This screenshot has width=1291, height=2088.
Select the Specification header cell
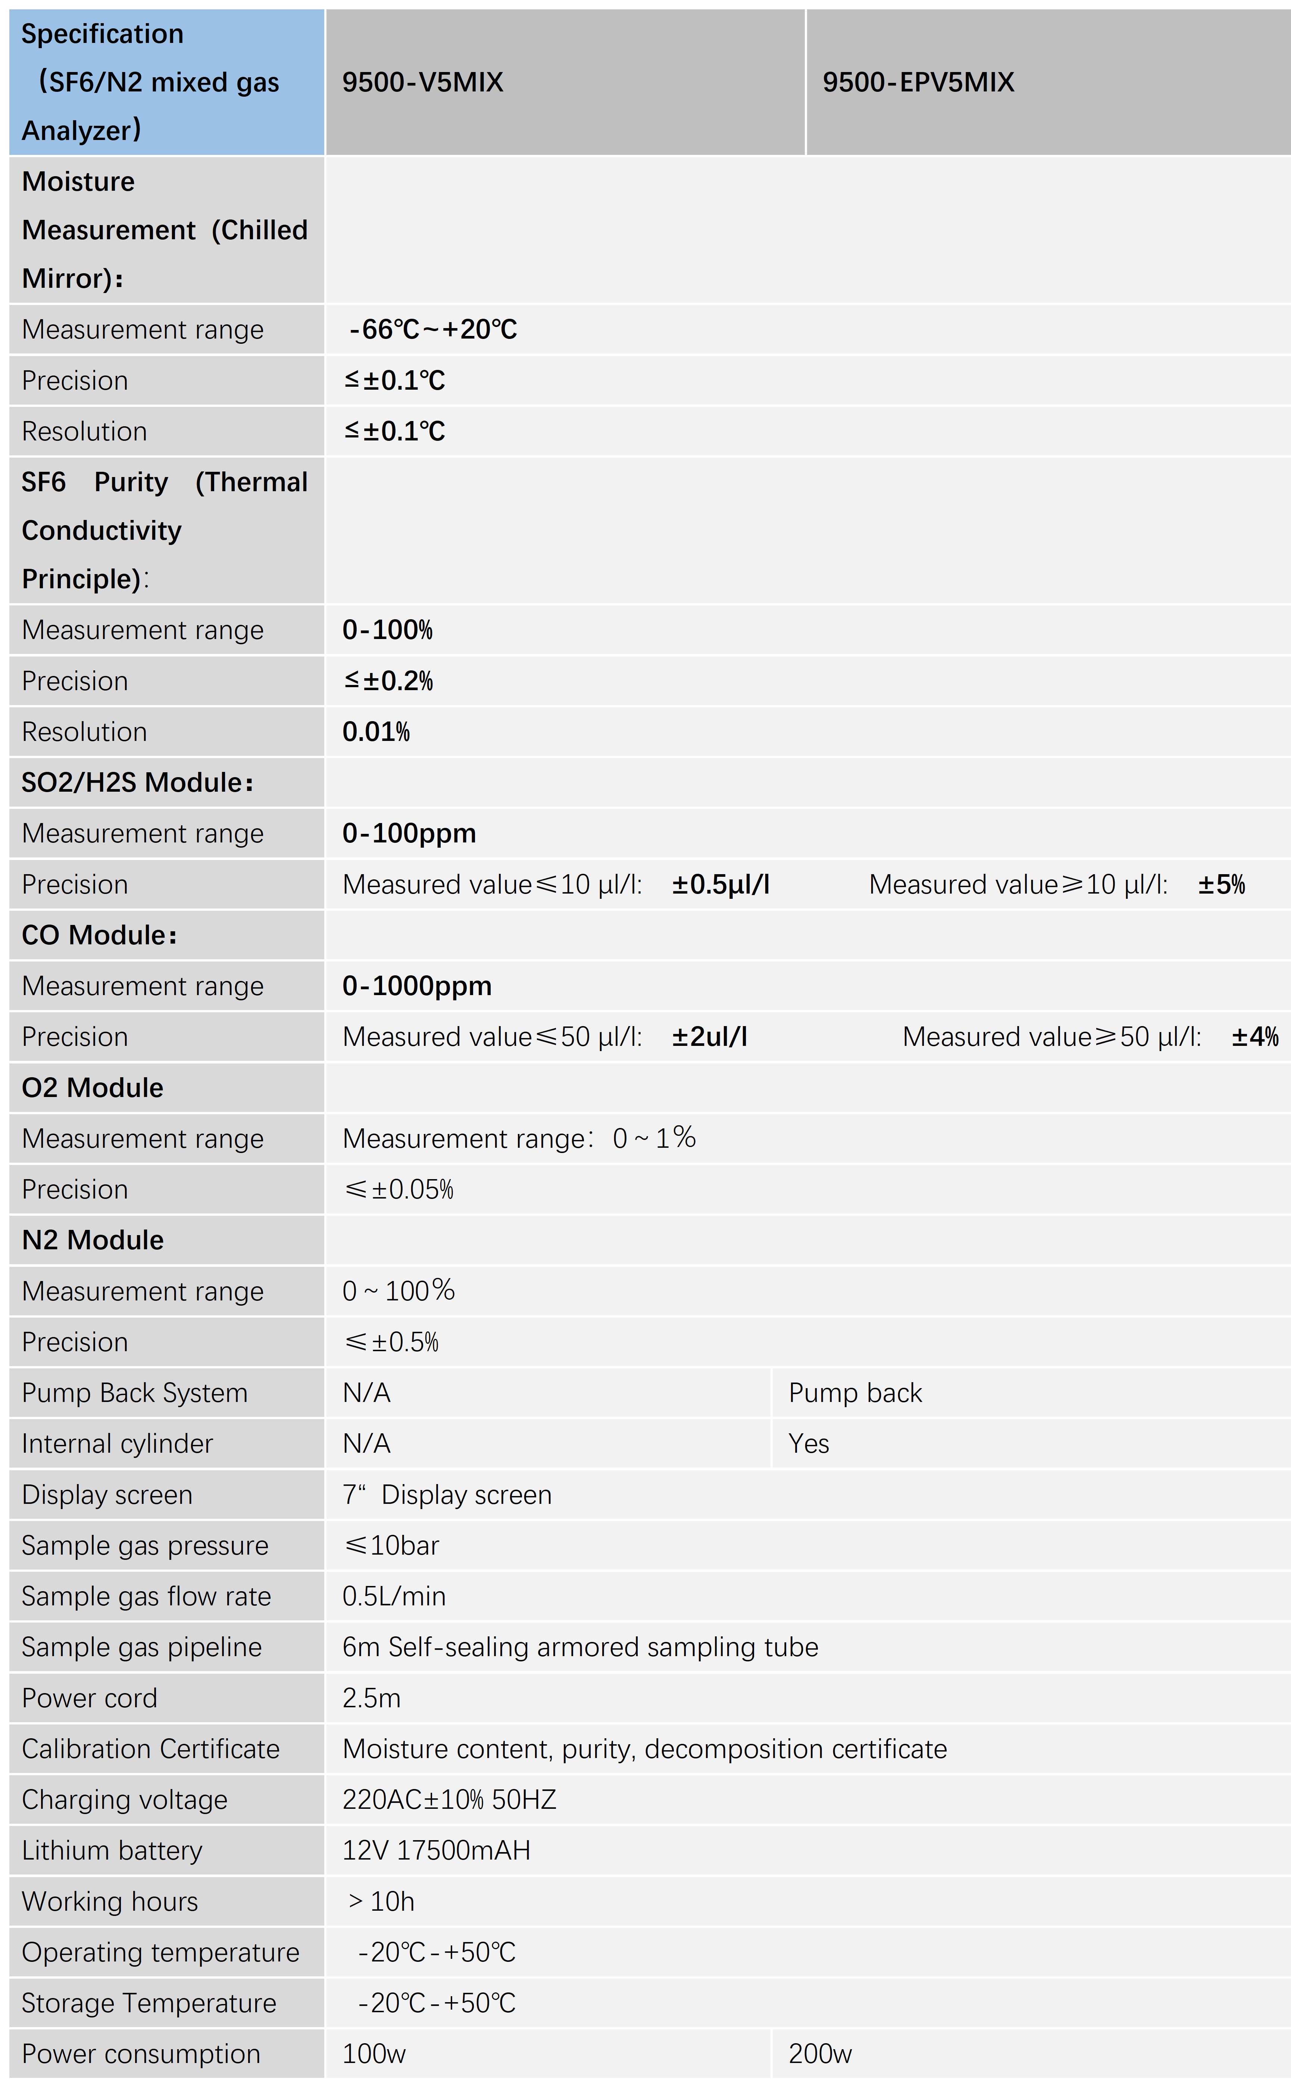(x=150, y=82)
